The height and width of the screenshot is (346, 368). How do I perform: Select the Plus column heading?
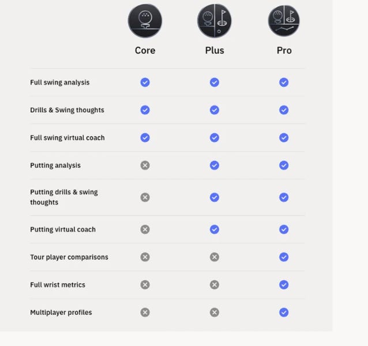coord(215,50)
